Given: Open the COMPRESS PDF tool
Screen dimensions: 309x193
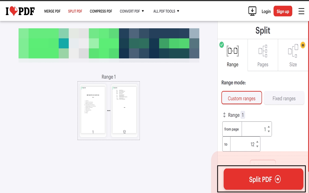Looking at the screenshot, I should click(x=101, y=11).
